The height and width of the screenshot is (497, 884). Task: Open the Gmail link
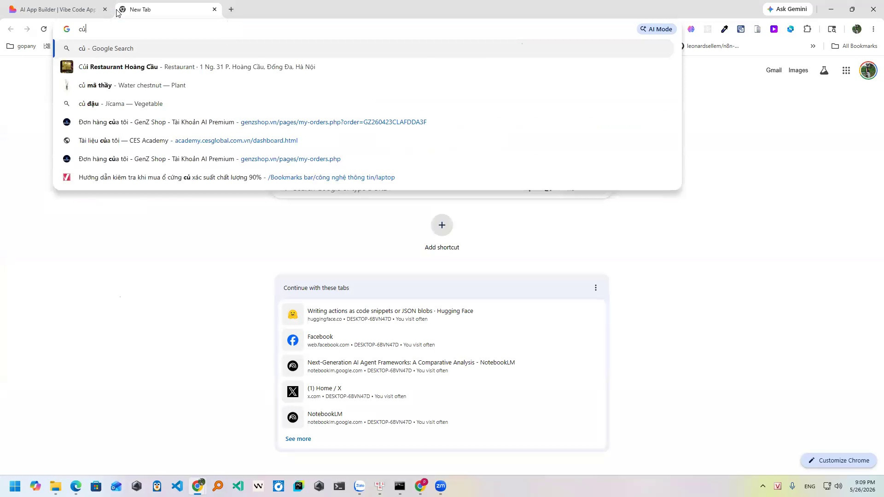point(773,70)
